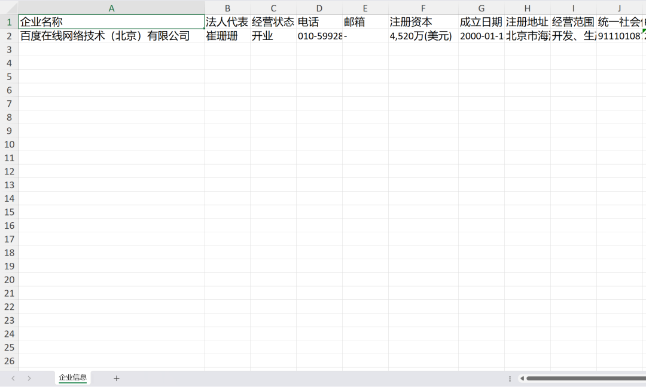This screenshot has height=387, width=646.
Task: Click cell with name 崔珊珊
Action: click(227, 36)
